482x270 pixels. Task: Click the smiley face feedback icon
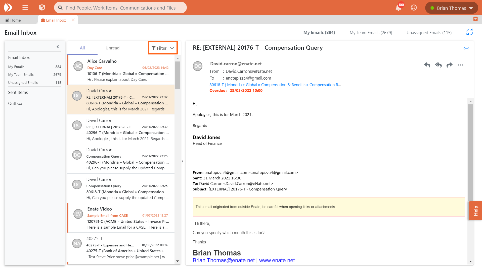(414, 8)
